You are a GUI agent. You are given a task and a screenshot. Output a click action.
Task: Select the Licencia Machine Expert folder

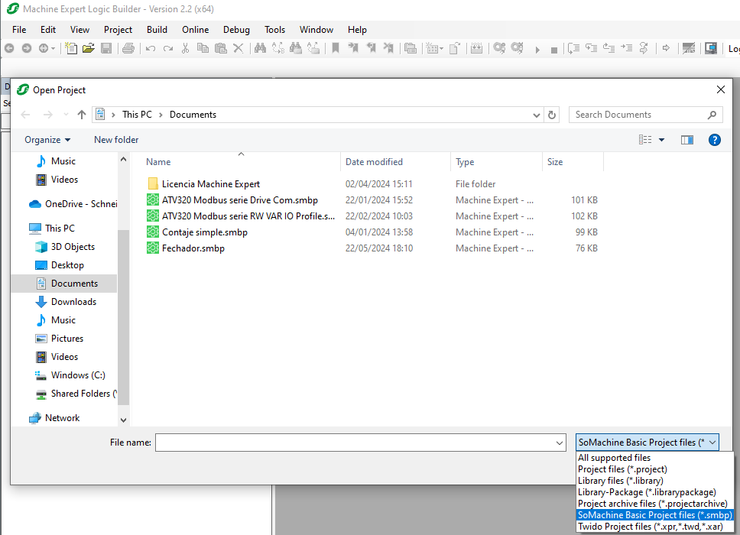point(210,184)
